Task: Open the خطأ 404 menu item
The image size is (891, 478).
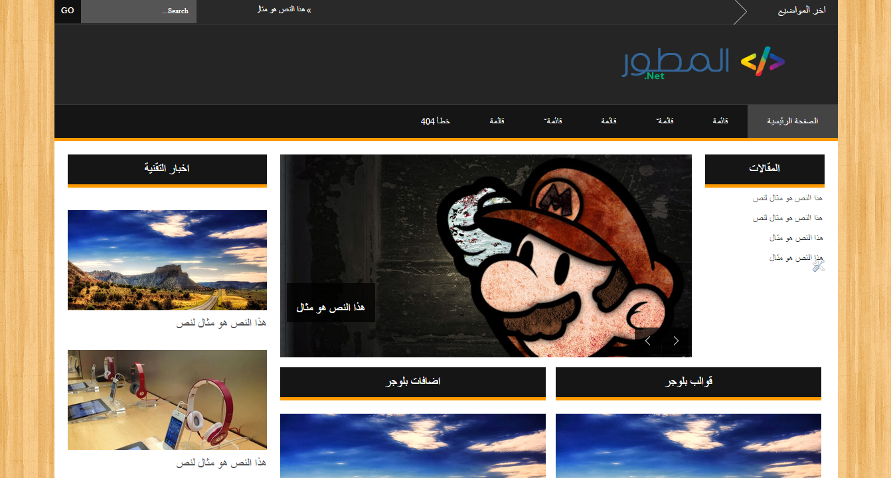Action: 436,121
